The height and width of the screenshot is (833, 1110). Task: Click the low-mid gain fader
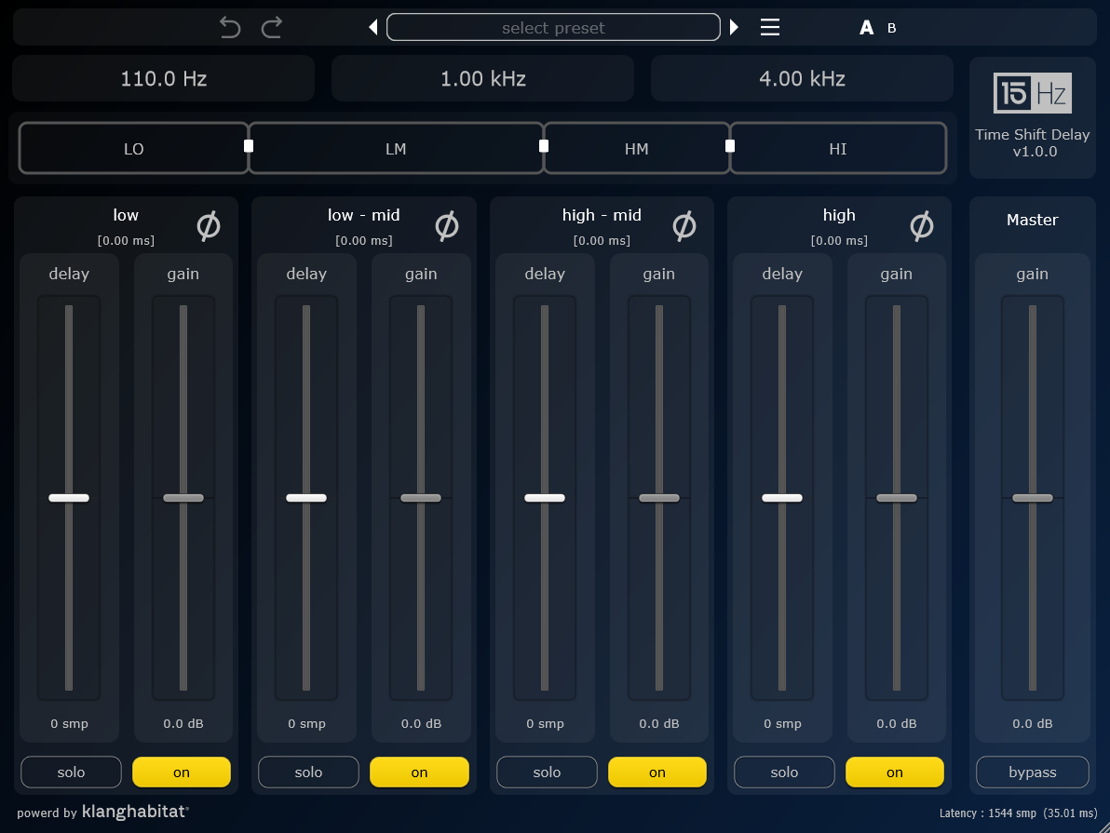pos(421,498)
